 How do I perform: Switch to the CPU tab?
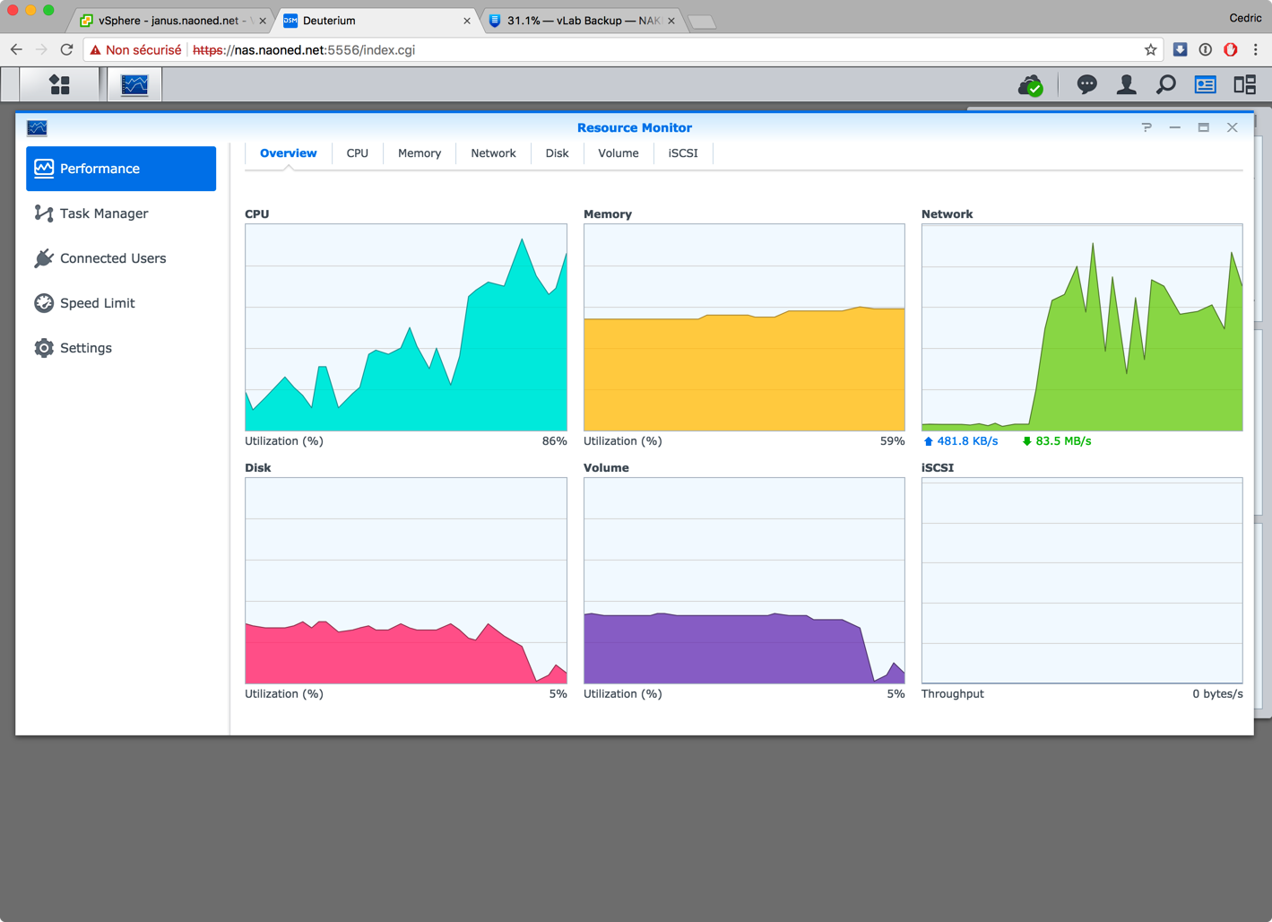coord(357,153)
